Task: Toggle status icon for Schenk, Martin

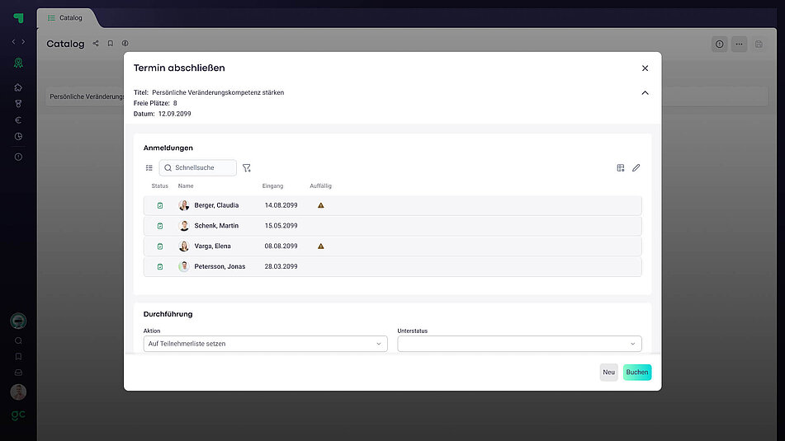Action: click(x=160, y=226)
